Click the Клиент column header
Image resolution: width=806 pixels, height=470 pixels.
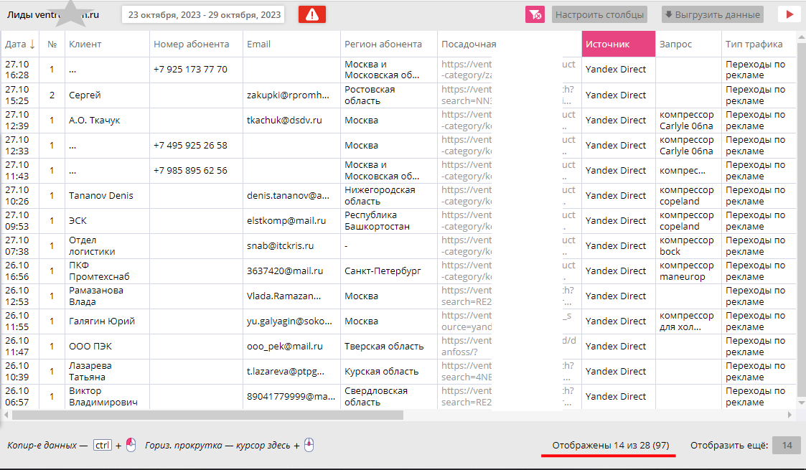(107, 44)
